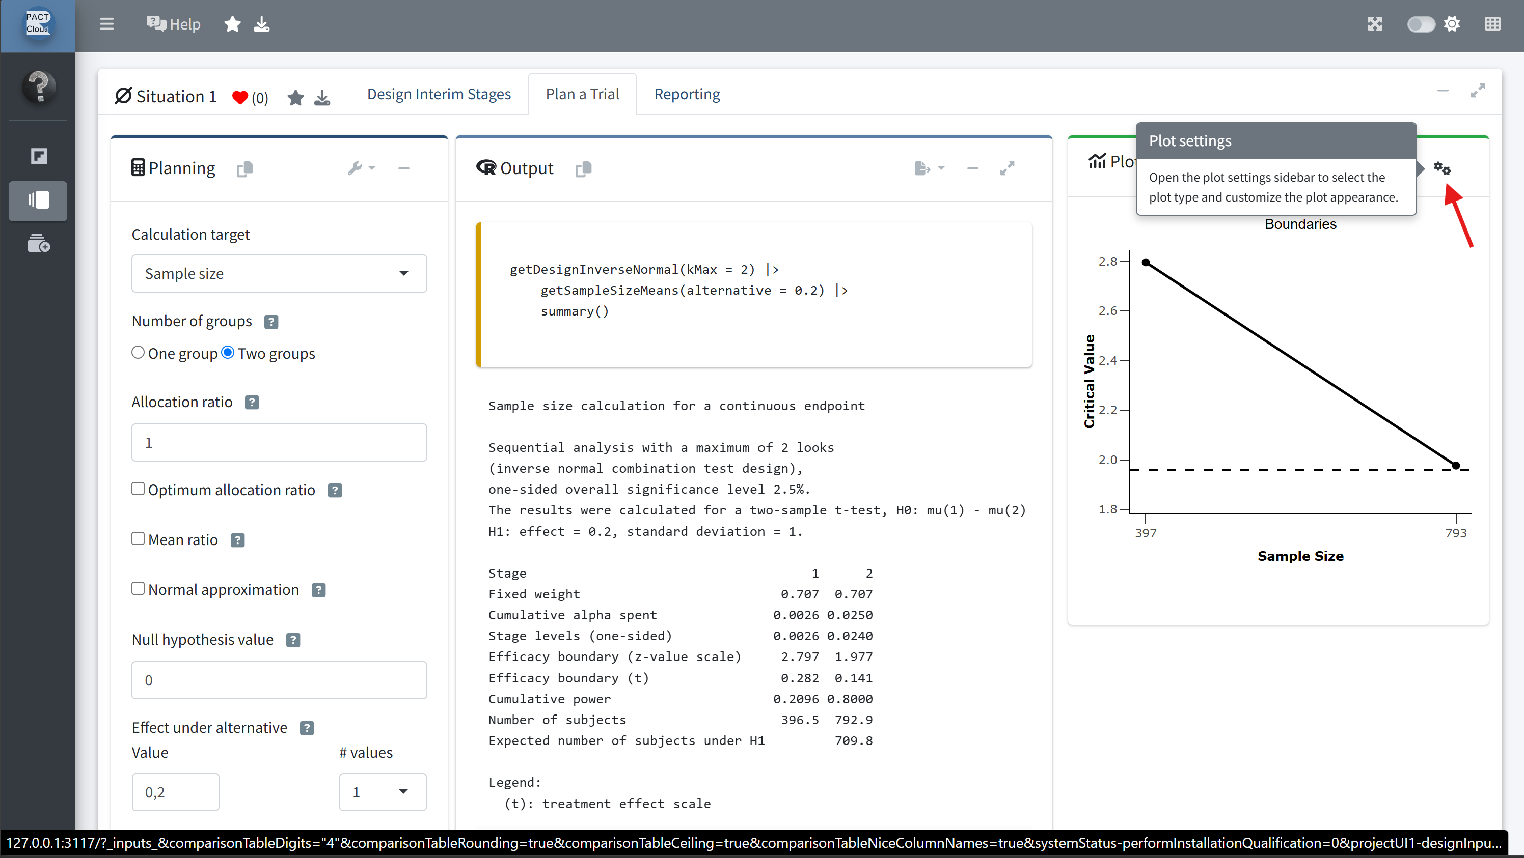Viewport: 1524px width, 858px height.
Task: Open the Planning wrench tools dropdown
Action: (x=361, y=168)
